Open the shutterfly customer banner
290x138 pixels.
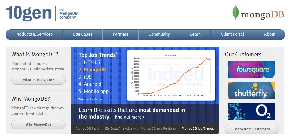click(251, 90)
